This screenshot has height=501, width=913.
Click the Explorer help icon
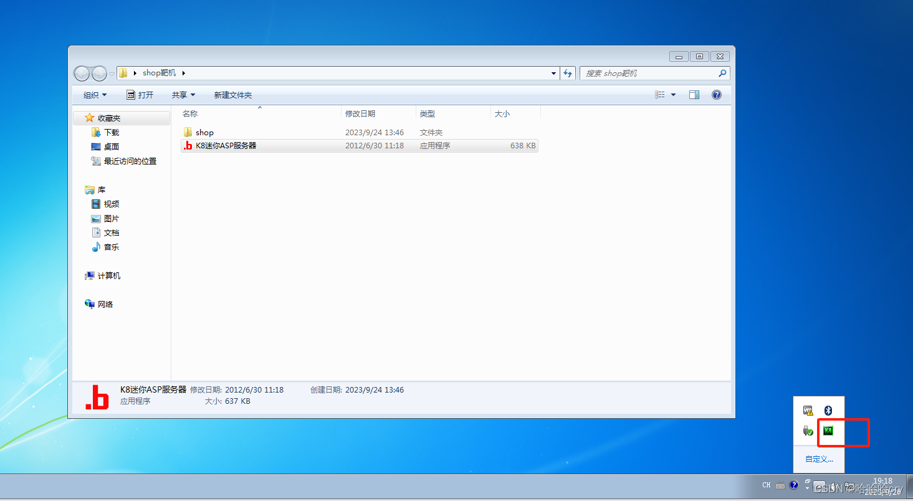pyautogui.click(x=717, y=95)
